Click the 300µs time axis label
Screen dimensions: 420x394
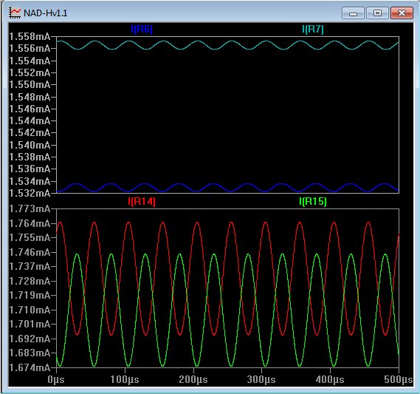(x=261, y=380)
